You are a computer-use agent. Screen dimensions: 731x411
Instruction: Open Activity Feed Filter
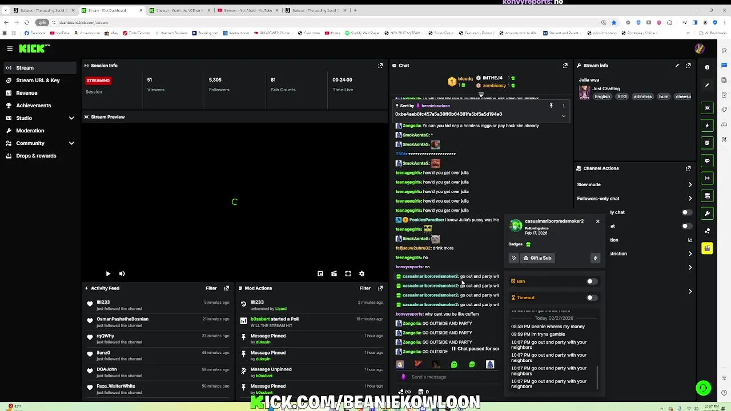211,288
